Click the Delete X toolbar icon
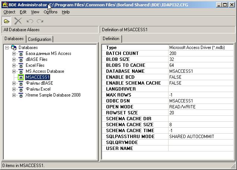The image size is (237, 170). click(x=18, y=21)
